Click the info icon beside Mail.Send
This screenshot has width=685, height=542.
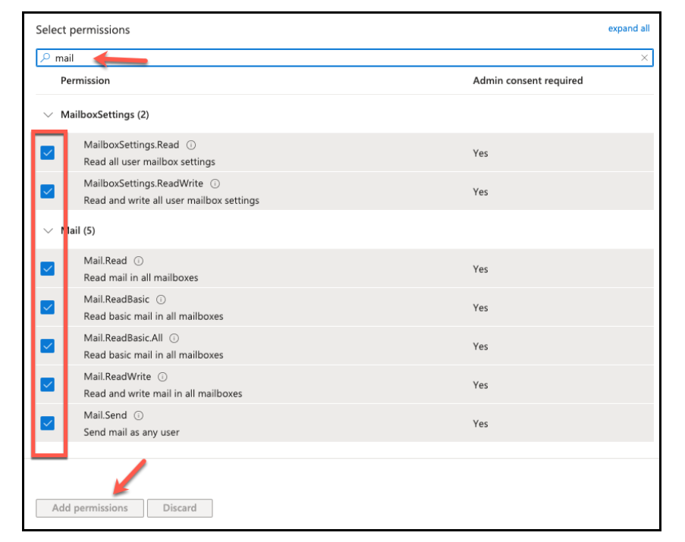pos(139,415)
